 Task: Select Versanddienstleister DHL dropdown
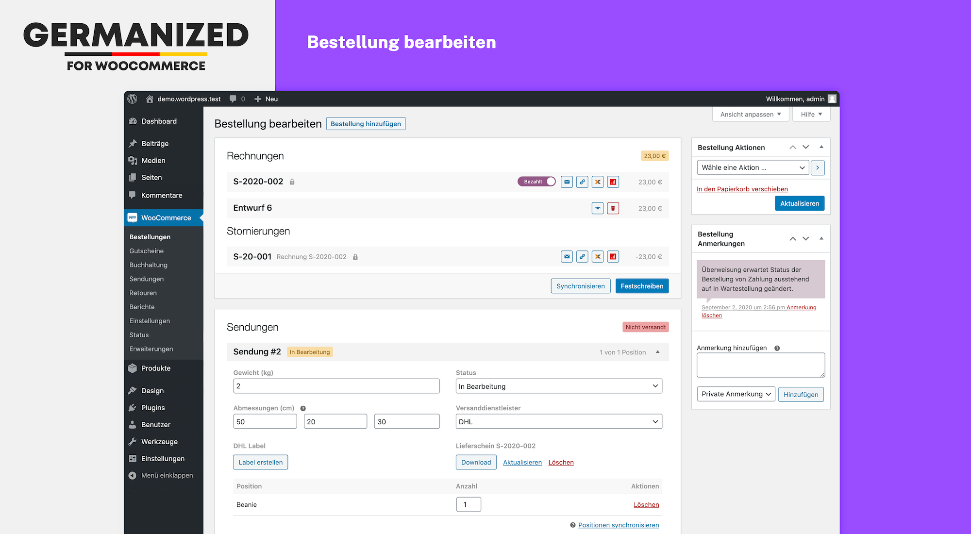pyautogui.click(x=558, y=421)
